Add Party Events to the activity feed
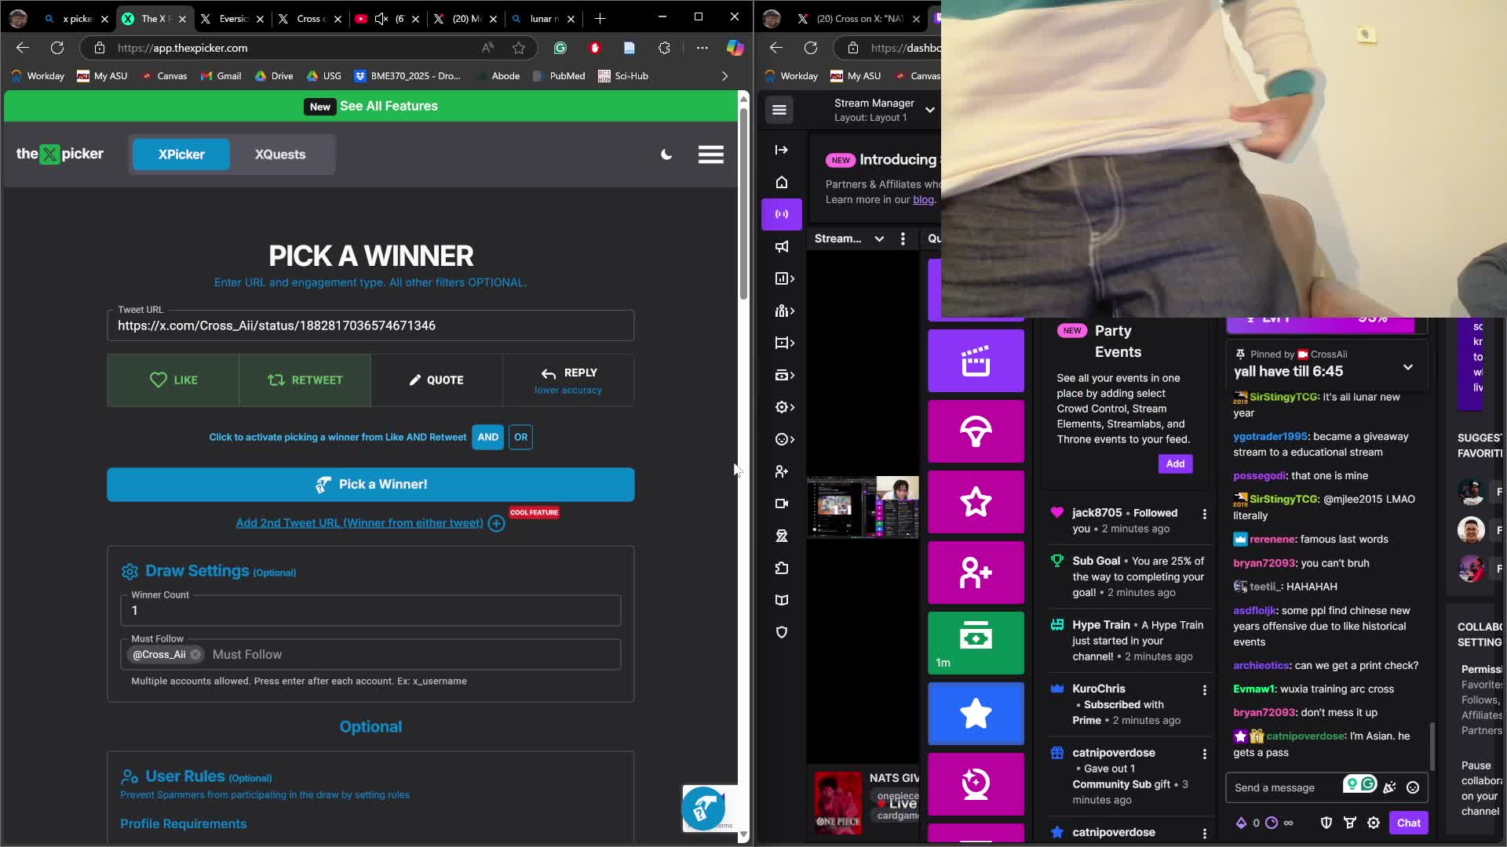1507x847 pixels. click(1175, 463)
